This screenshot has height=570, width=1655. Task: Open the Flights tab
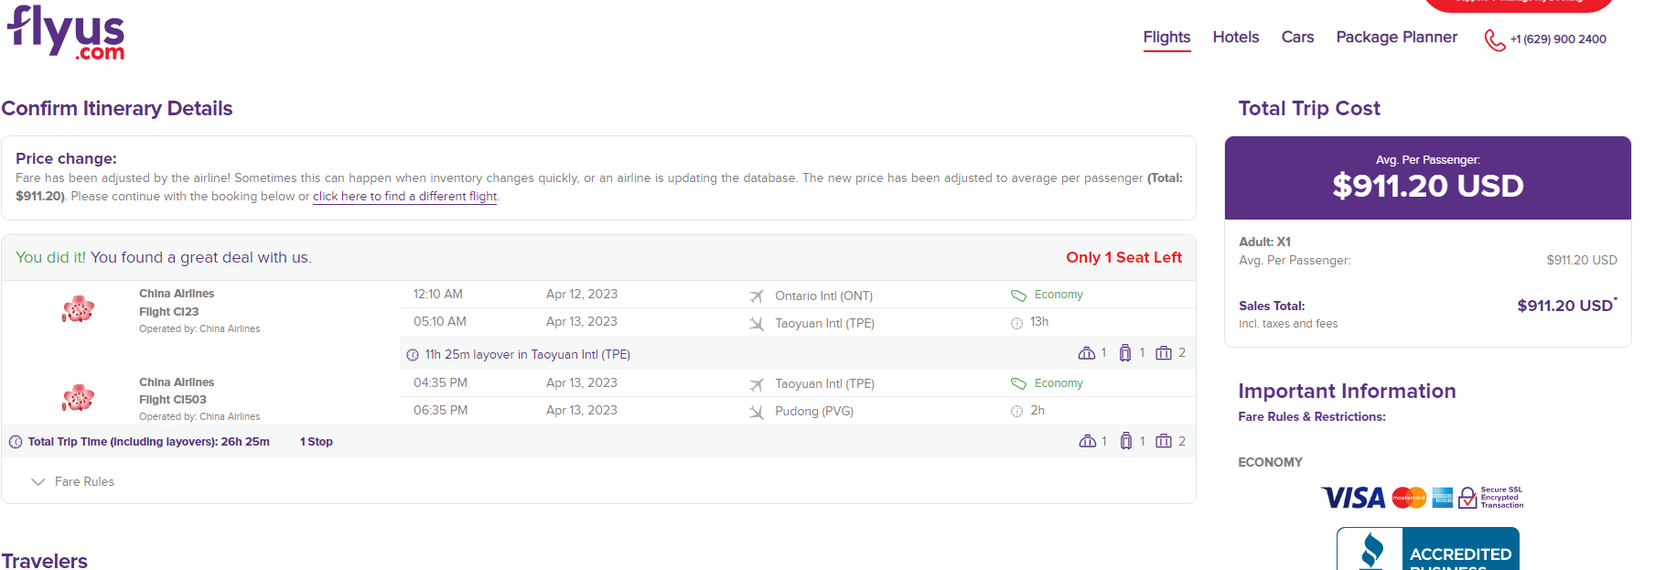click(x=1166, y=38)
